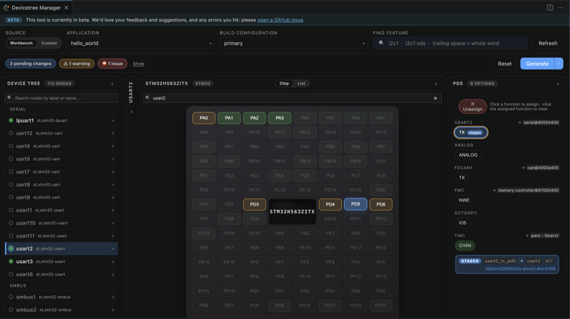Click the Refresh button
Viewport: 570px width, 319px height.
point(548,43)
